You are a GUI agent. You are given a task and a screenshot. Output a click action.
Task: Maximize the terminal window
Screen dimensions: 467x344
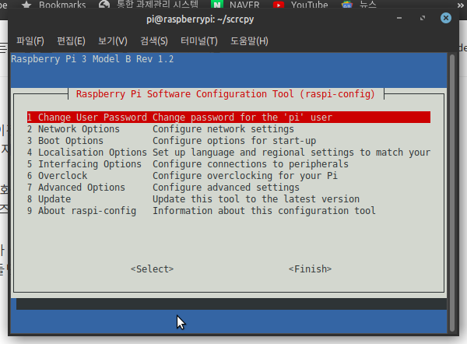click(423, 18)
